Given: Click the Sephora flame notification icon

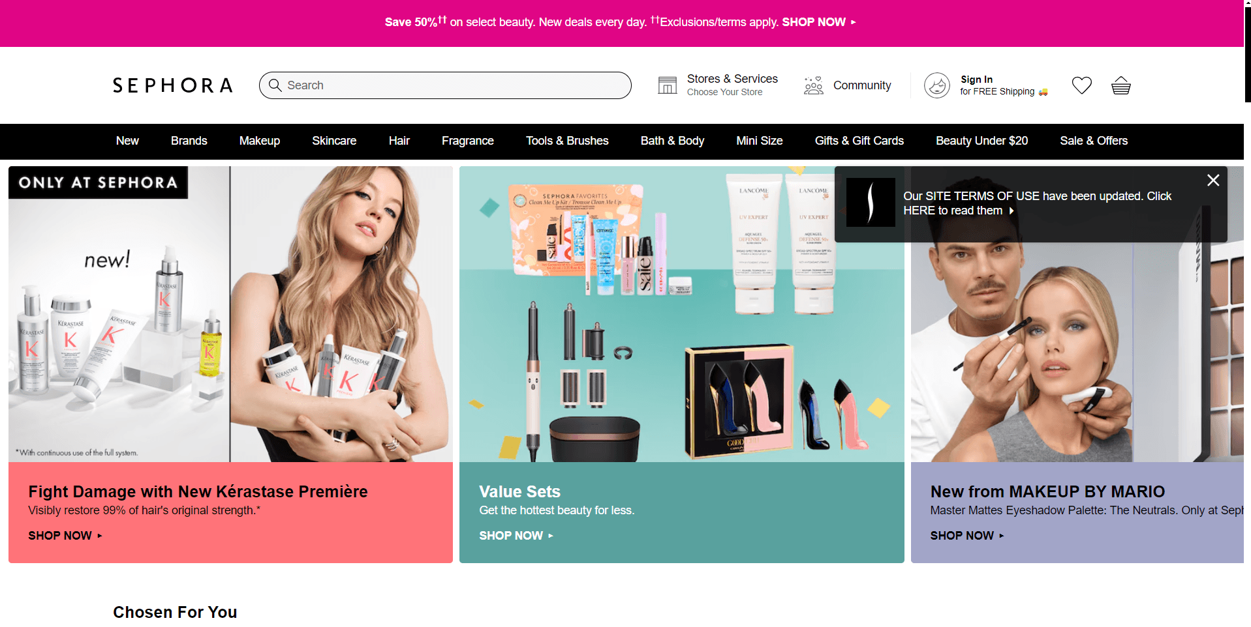Looking at the screenshot, I should pyautogui.click(x=871, y=203).
